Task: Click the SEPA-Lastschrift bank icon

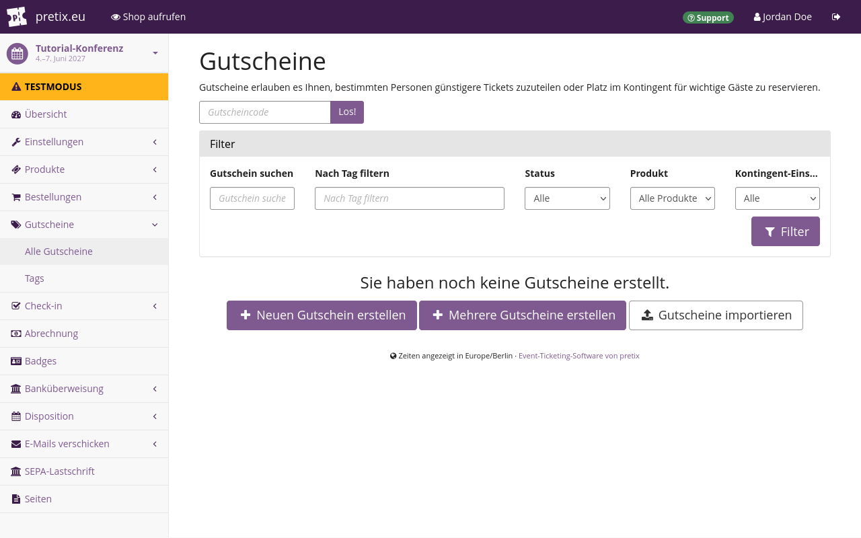Action: pyautogui.click(x=16, y=471)
